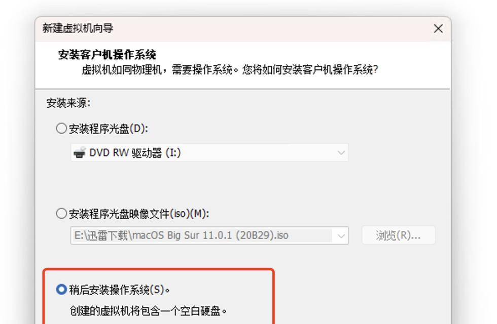Viewport: 497px width, 324px height.
Task: Click the 创建的虚拟机将包含一个空白硬盘 description
Action: click(148, 311)
